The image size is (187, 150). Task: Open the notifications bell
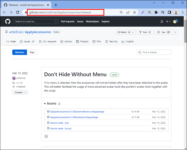(162, 22)
